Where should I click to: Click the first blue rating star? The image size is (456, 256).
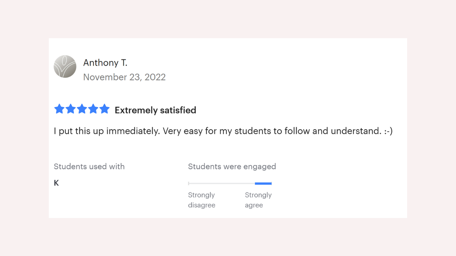pyautogui.click(x=59, y=109)
